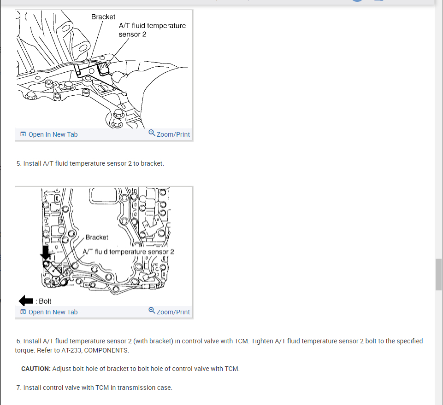Click the magnifier icon below the second diagram
The image size is (443, 405).
[152, 310]
